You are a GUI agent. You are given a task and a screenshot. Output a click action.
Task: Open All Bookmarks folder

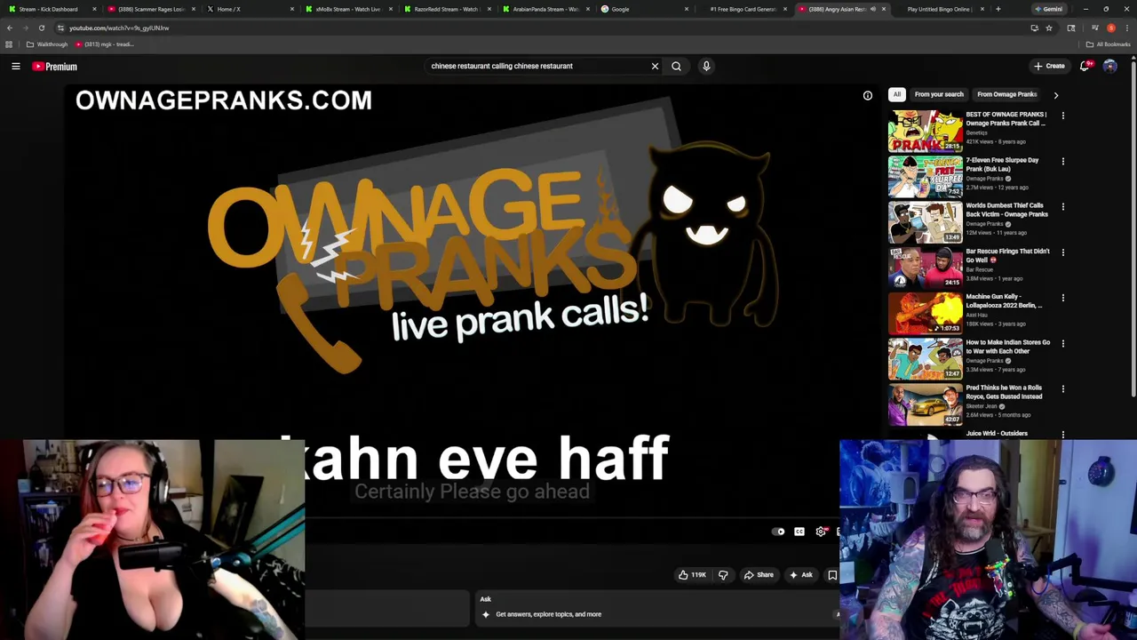[1109, 44]
